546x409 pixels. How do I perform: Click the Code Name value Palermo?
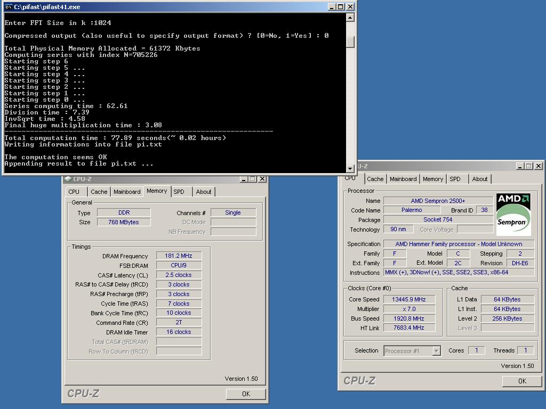tap(412, 210)
